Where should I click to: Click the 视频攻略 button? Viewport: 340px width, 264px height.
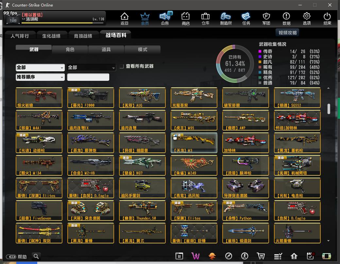click(287, 33)
